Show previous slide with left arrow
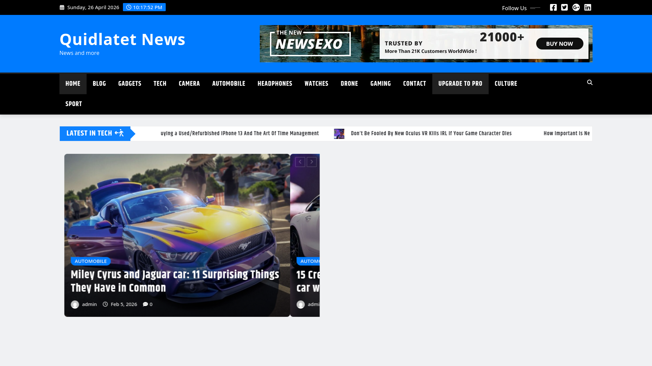 (300, 162)
